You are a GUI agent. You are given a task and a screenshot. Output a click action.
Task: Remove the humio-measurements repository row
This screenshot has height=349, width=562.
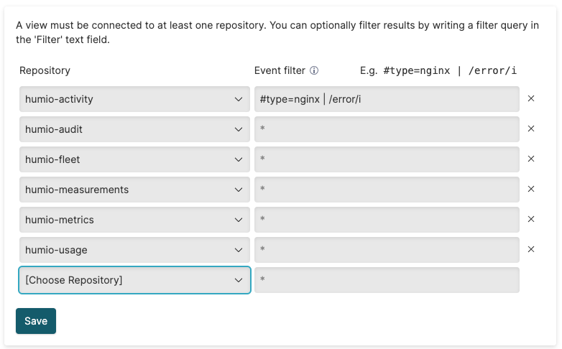(x=531, y=190)
